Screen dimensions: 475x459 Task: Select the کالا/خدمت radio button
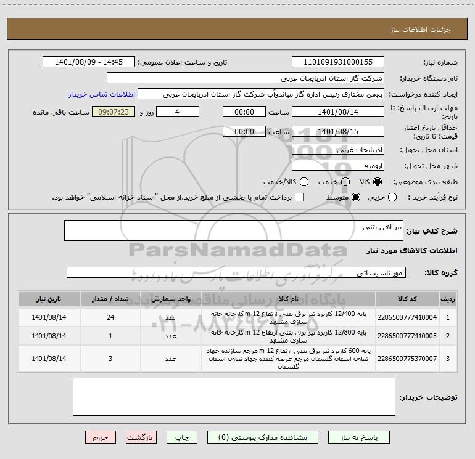304,182
